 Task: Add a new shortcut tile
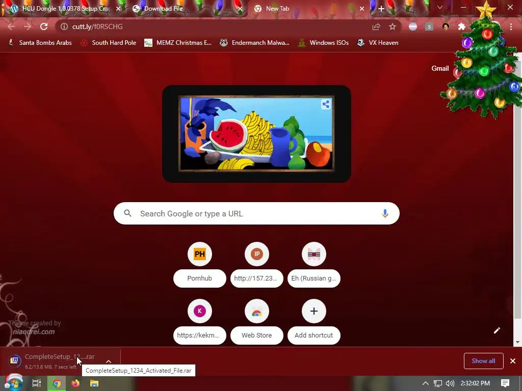pyautogui.click(x=314, y=322)
